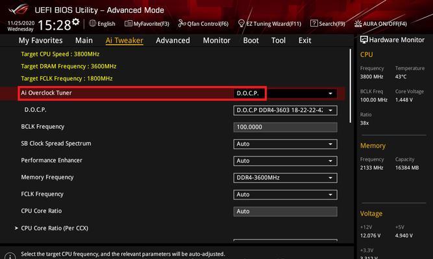Click the Hardware Monitor screen icon
This screenshot has height=259, width=433.
364,39
